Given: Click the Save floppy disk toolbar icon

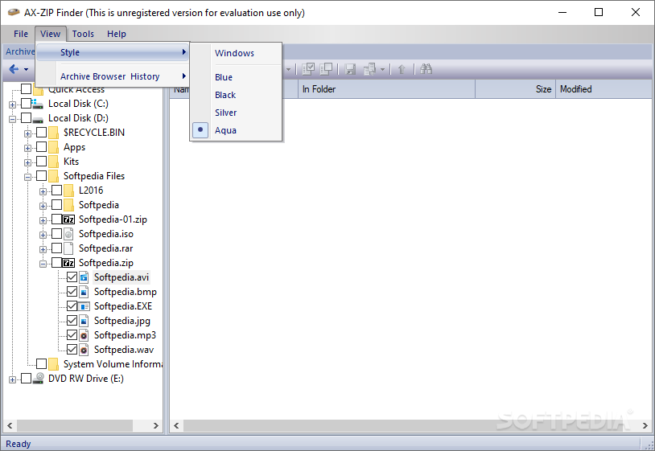Looking at the screenshot, I should (x=350, y=69).
